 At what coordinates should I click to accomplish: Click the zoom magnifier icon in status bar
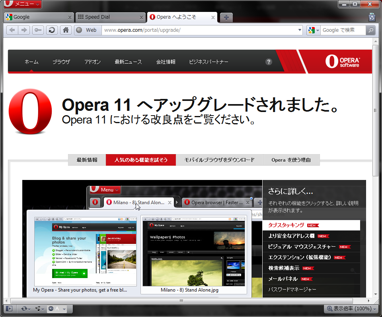point(329,309)
